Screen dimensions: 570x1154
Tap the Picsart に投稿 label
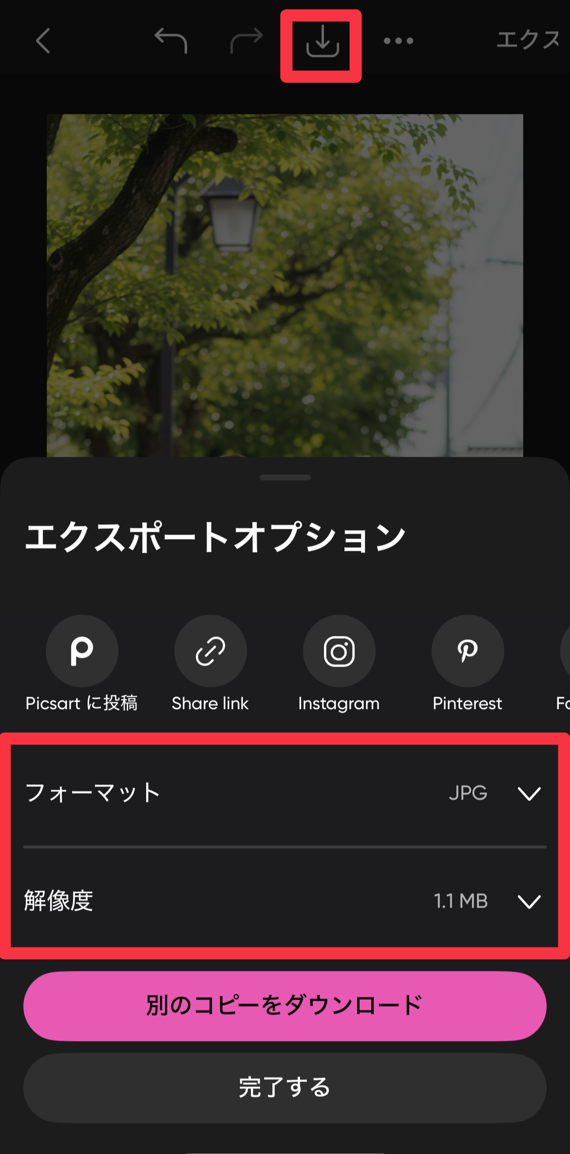[x=82, y=703]
